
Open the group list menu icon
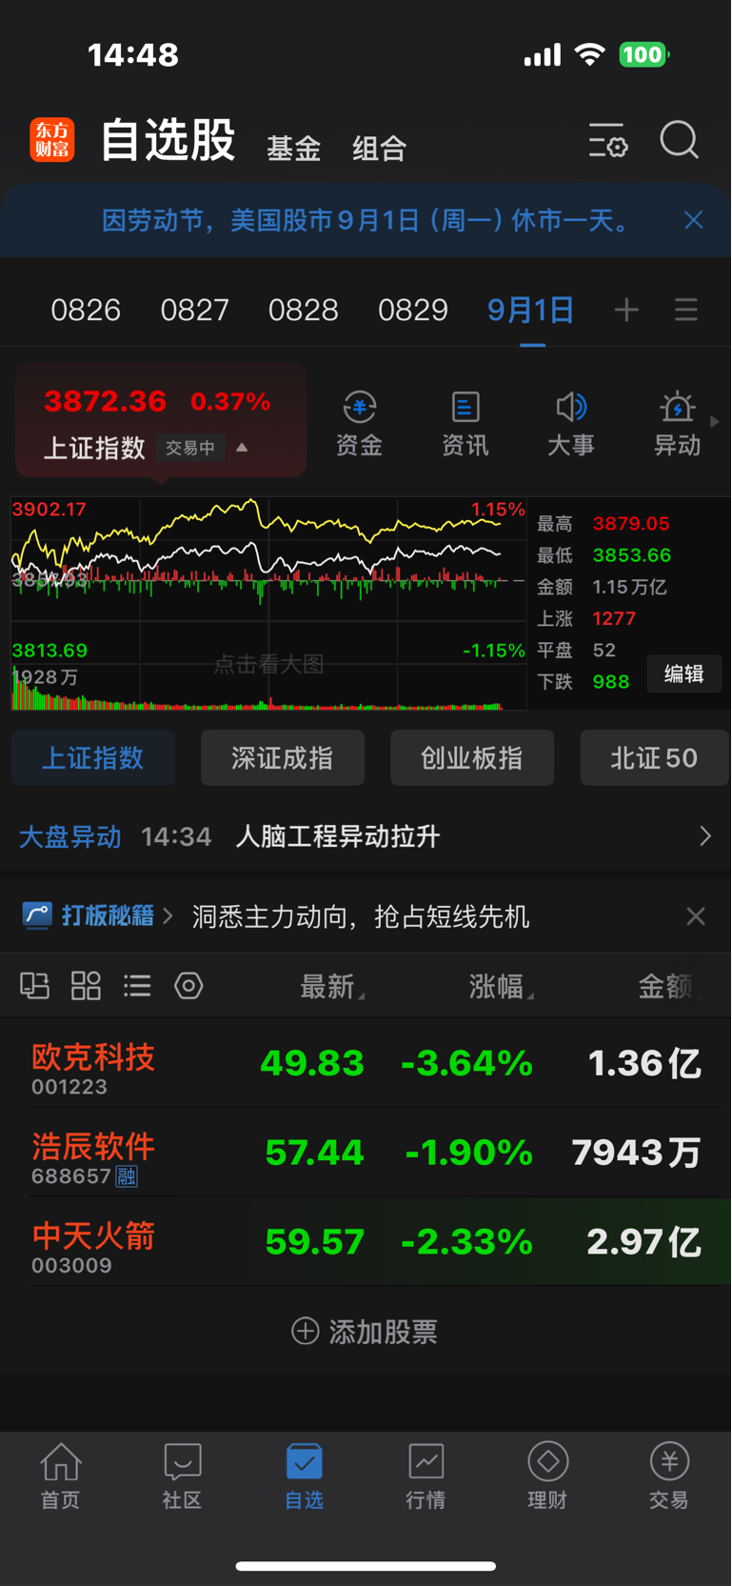686,310
